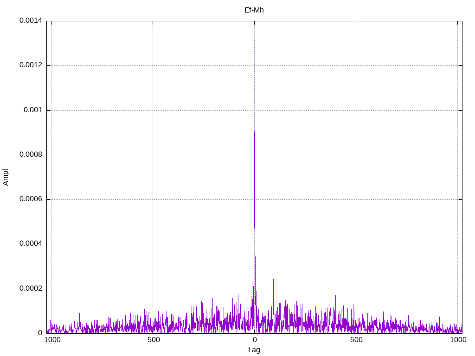Click the 500 x-axis tick label
Screen dimensions: 475x356
click(356, 340)
